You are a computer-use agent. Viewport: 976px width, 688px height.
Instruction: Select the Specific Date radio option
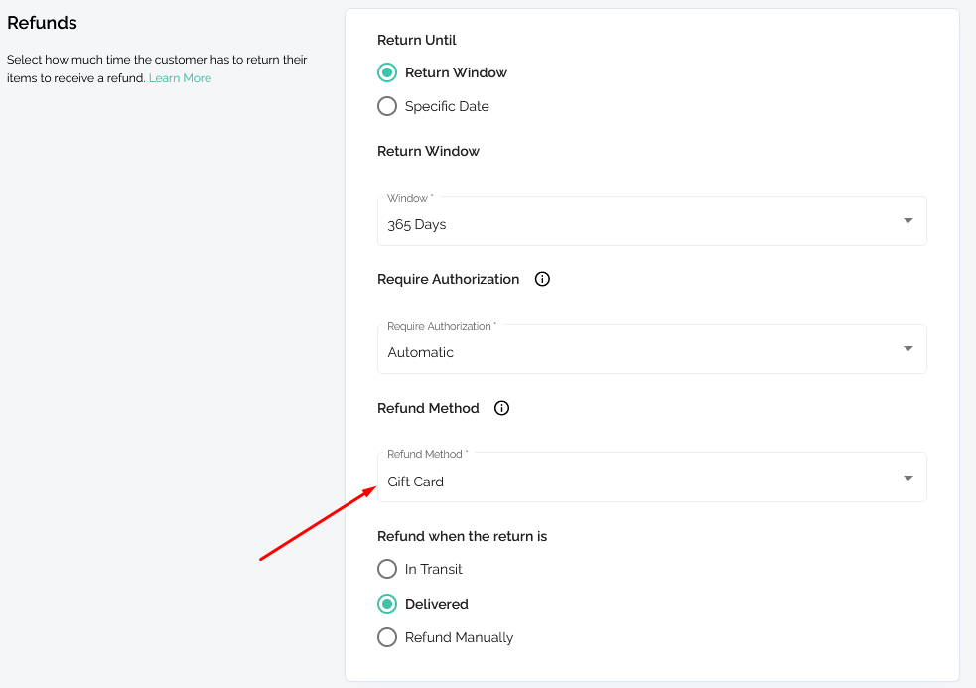(387, 106)
